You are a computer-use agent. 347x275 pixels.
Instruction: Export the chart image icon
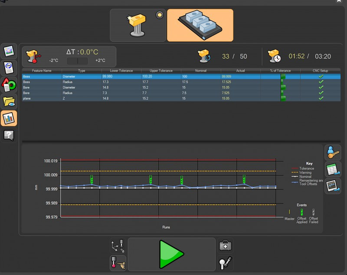[333, 186]
